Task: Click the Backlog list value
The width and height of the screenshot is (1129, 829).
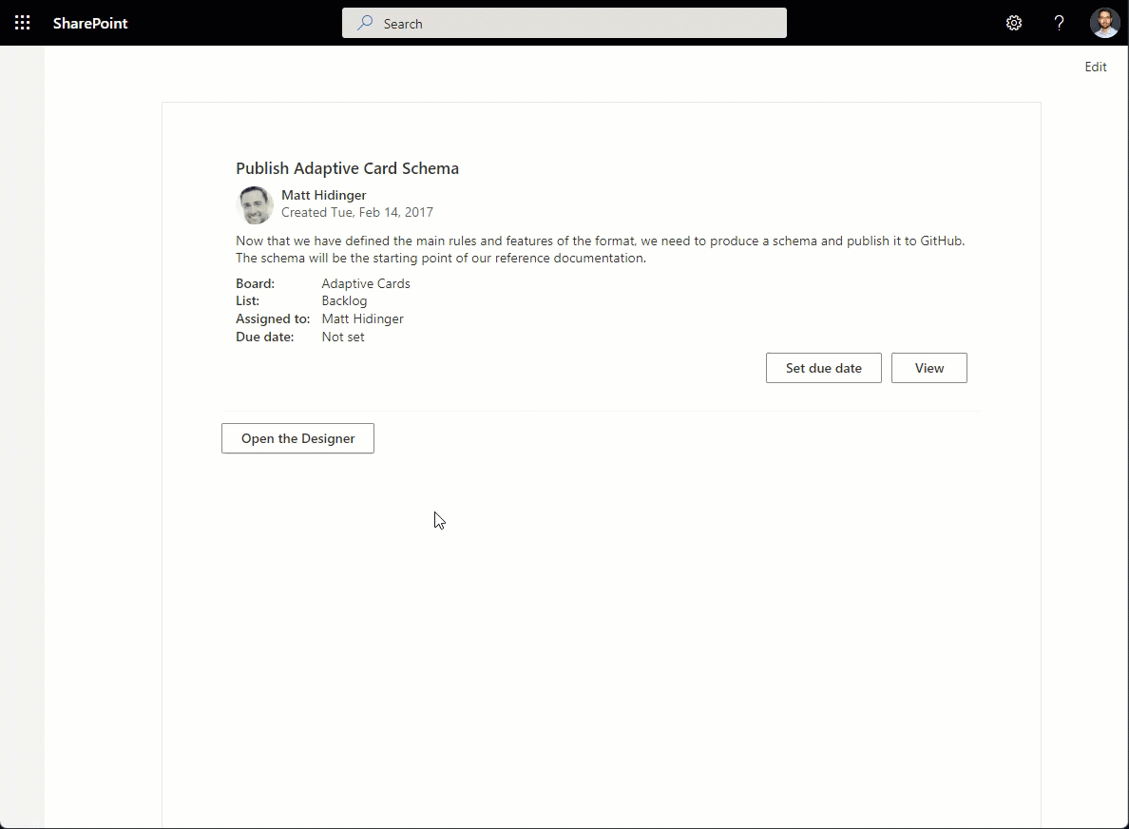Action: coord(344,301)
